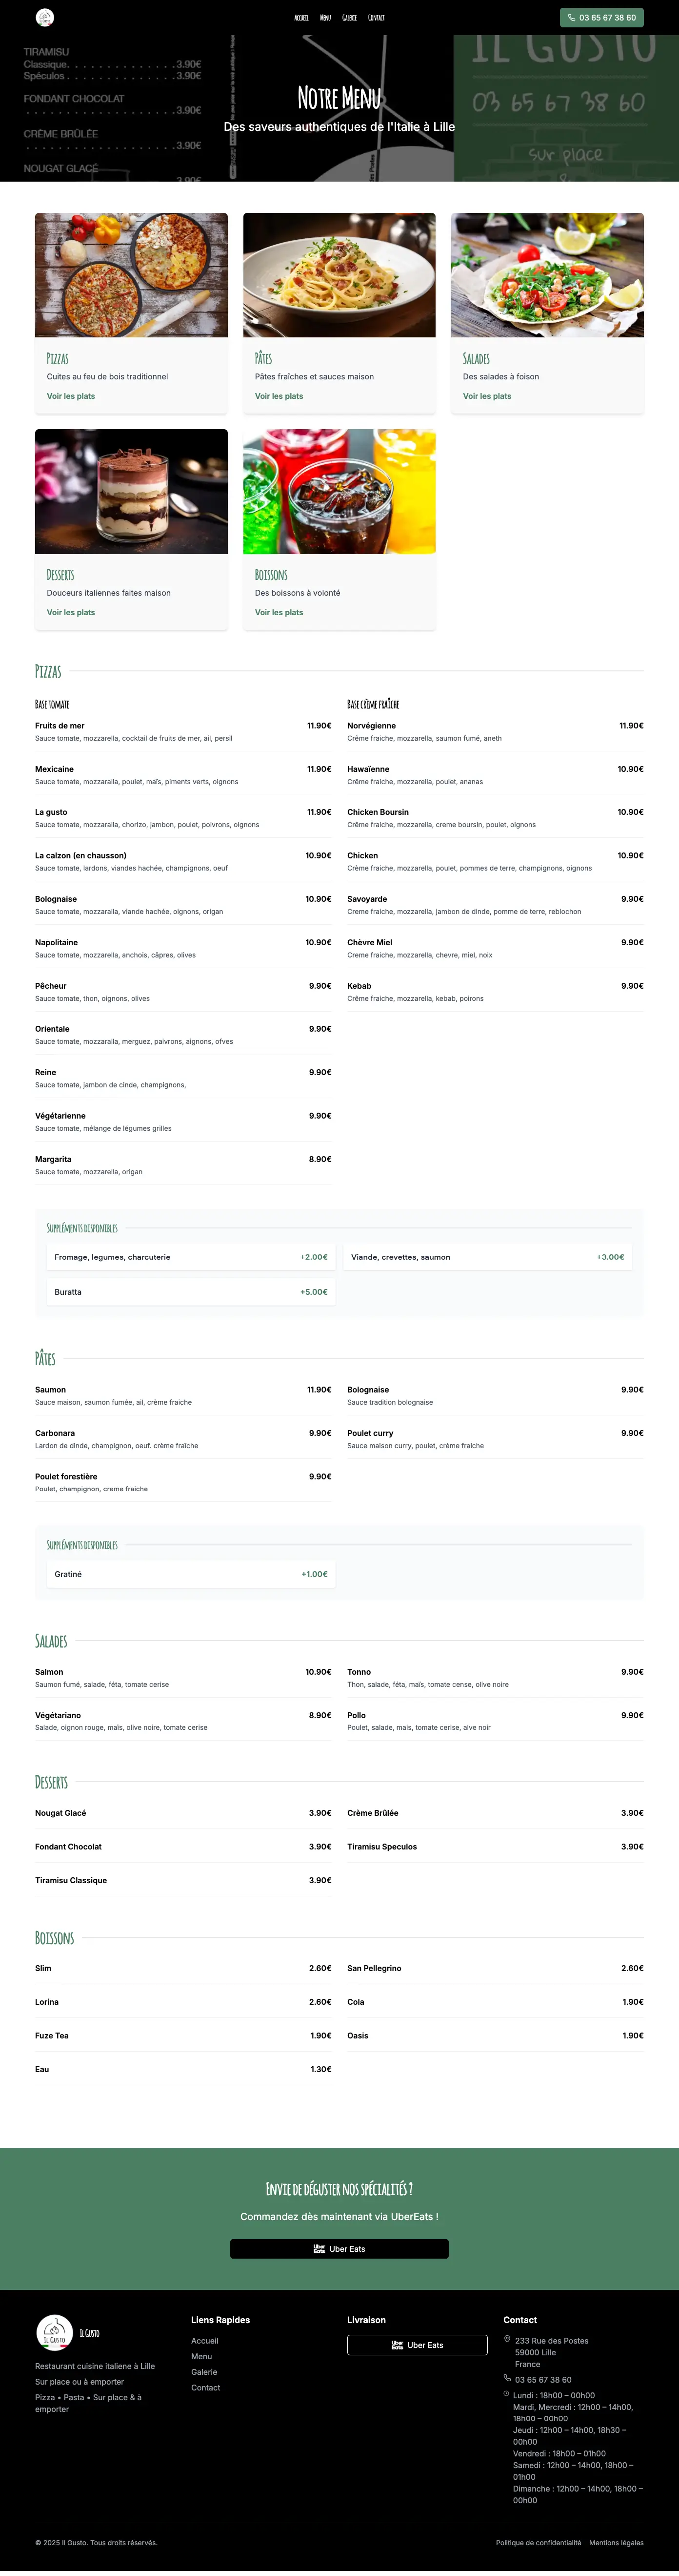Go to Galerie in the top navigation
This screenshot has height=2576, width=679.
tap(349, 18)
